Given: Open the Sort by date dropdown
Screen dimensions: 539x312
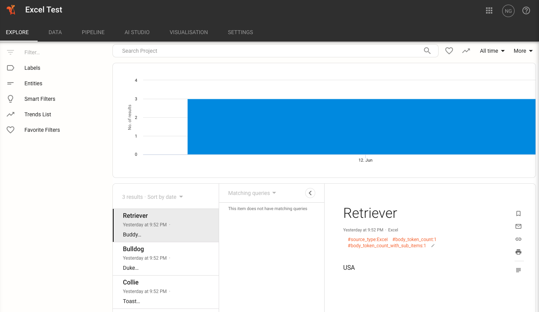Looking at the screenshot, I should [x=165, y=197].
